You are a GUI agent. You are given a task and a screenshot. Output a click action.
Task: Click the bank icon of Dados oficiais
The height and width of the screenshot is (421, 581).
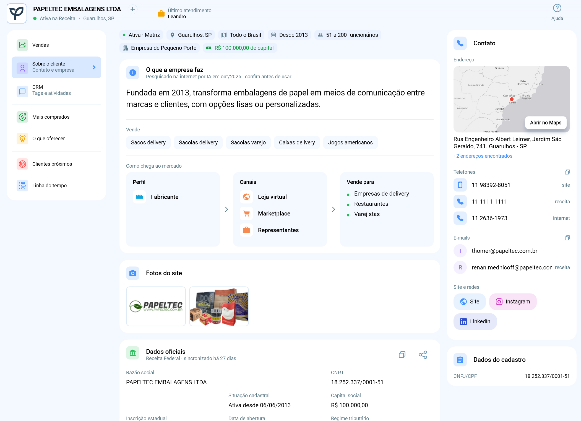[x=133, y=353]
